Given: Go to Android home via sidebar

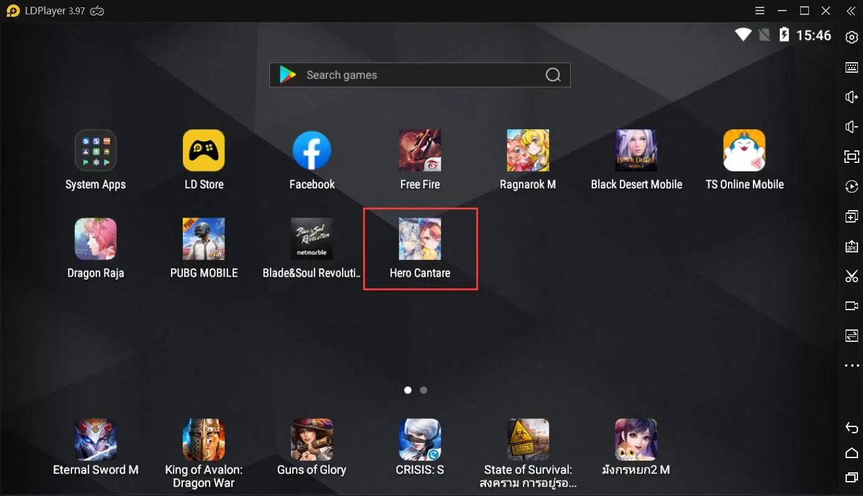Looking at the screenshot, I should pyautogui.click(x=852, y=452).
